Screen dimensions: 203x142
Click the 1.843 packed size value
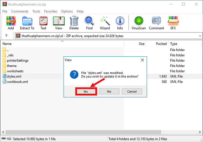pyautogui.click(x=163, y=76)
